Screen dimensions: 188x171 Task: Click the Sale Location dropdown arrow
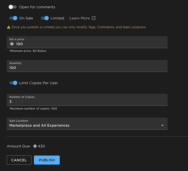(x=162, y=126)
